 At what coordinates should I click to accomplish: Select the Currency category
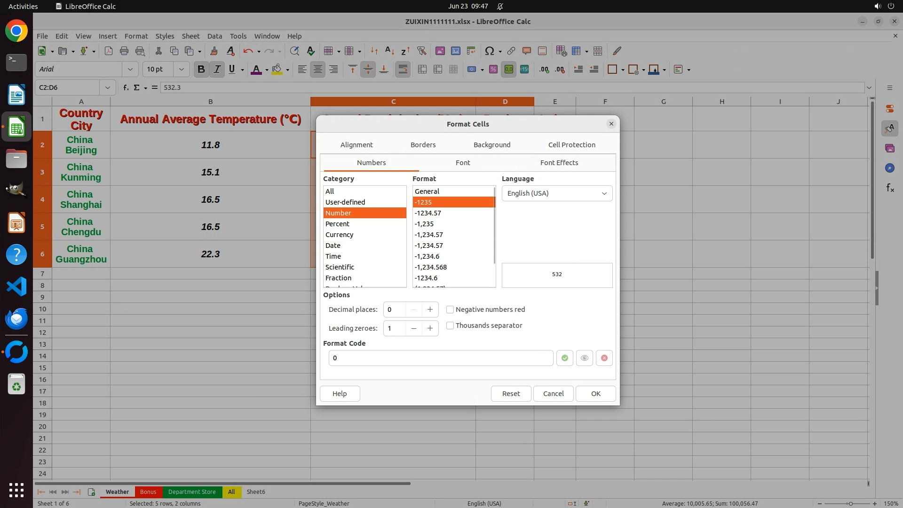(339, 235)
